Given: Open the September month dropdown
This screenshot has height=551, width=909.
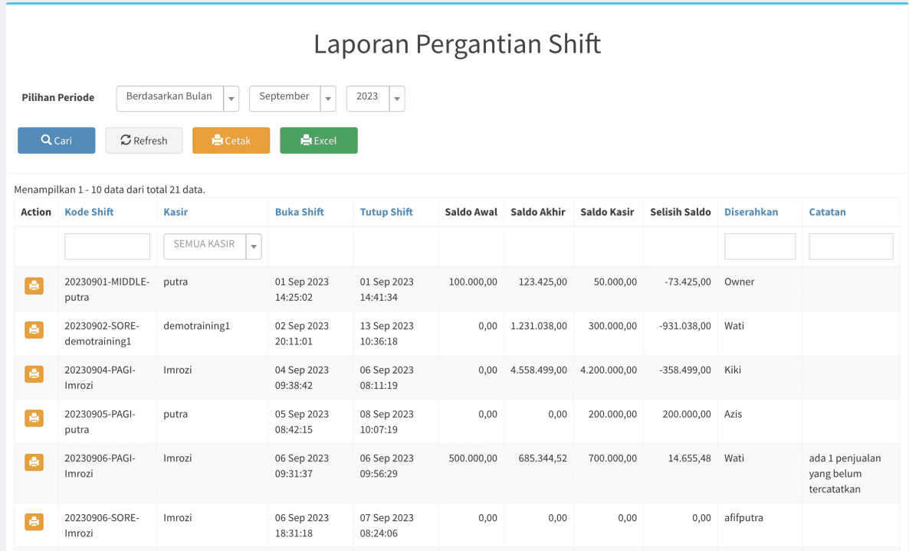Looking at the screenshot, I should coord(292,98).
